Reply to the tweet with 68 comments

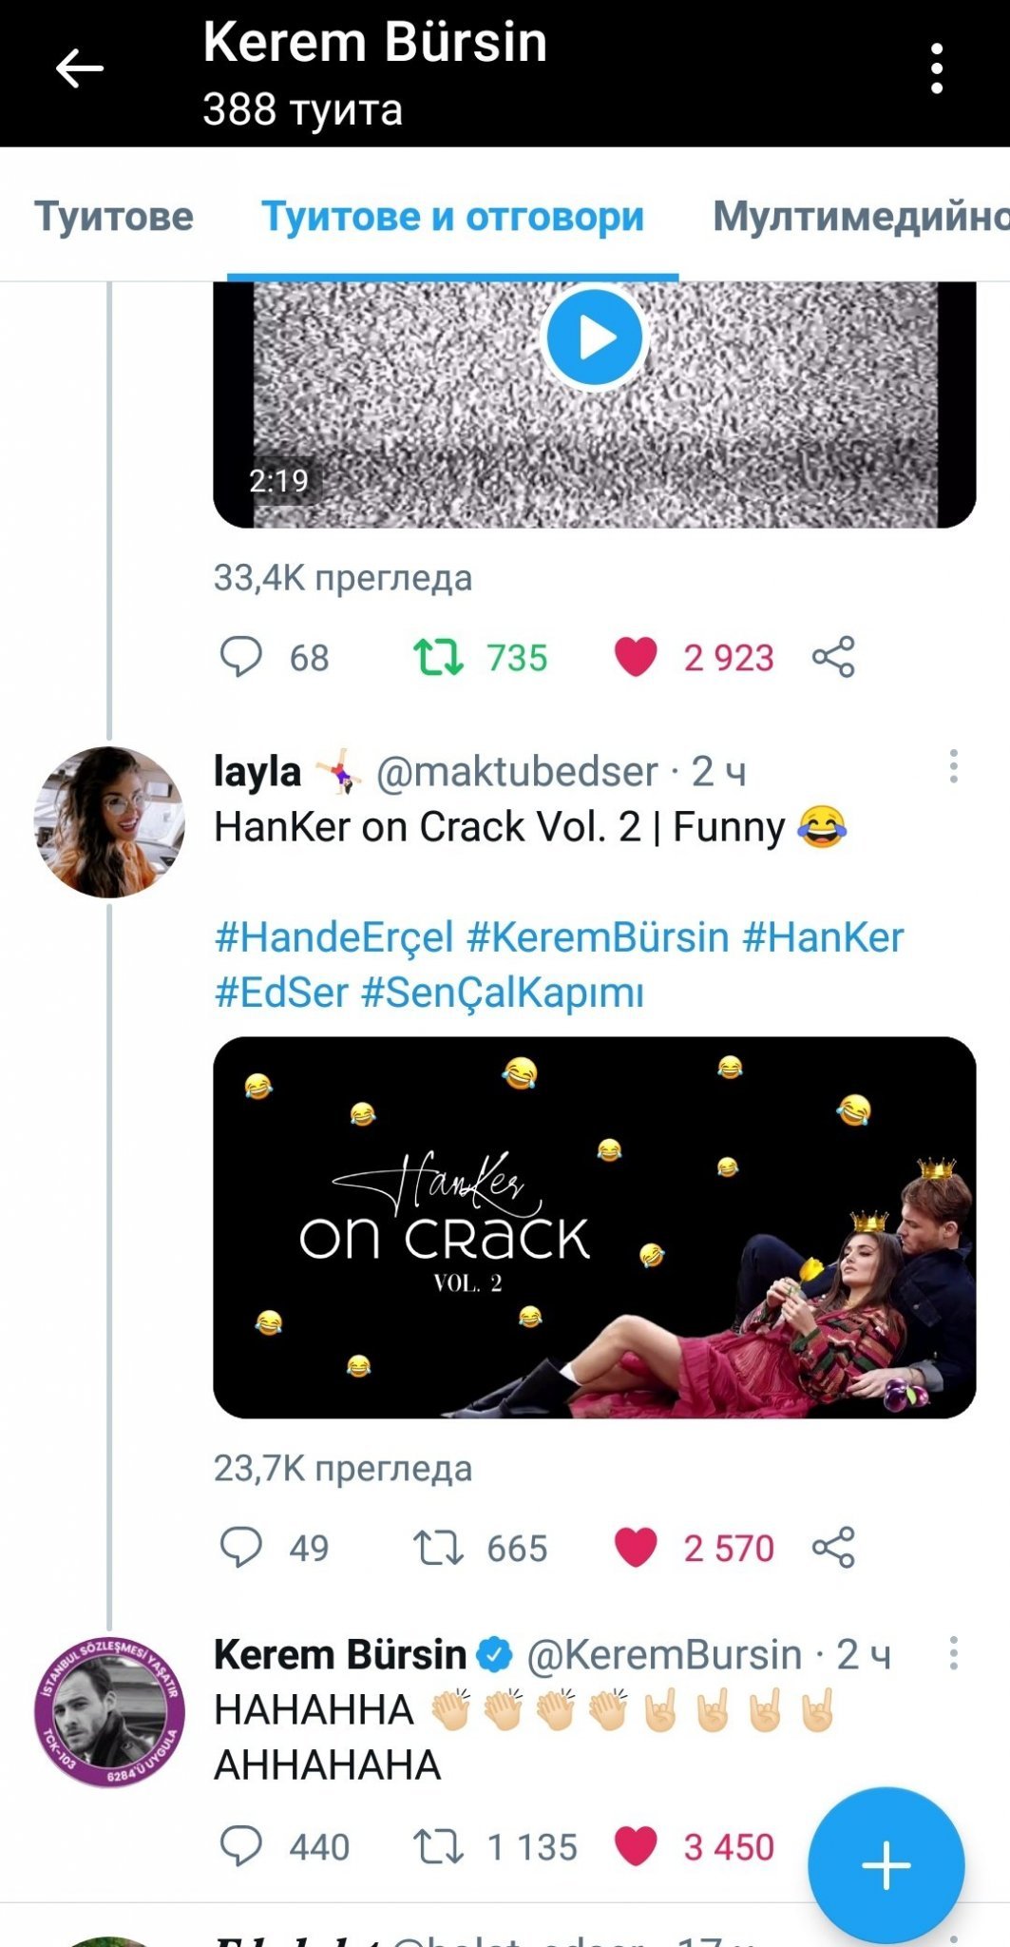[241, 657]
